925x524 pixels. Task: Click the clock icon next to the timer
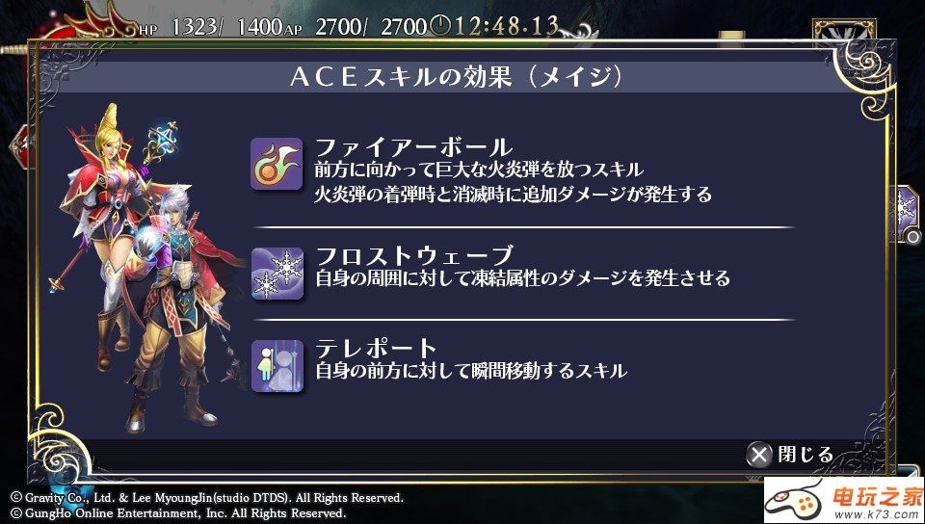[439, 25]
